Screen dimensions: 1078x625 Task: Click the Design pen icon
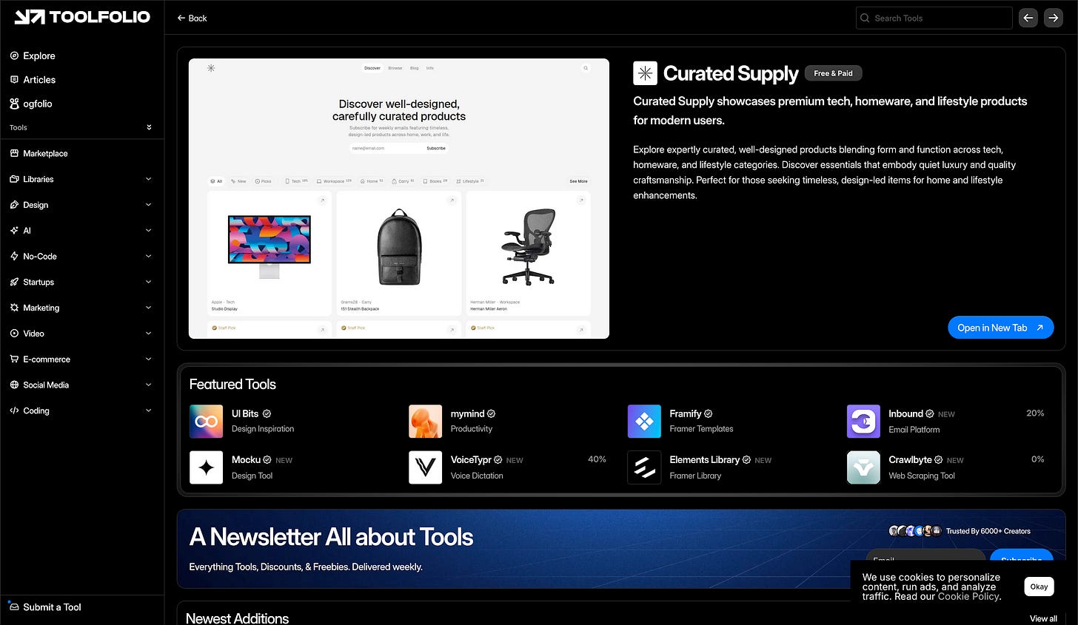coord(14,205)
